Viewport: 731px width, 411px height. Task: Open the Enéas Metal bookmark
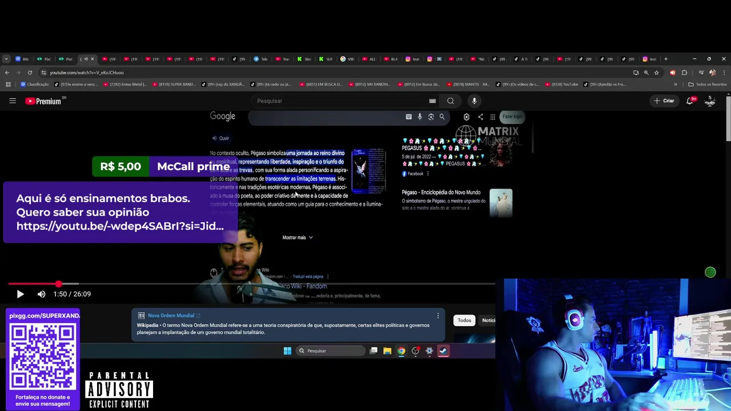pyautogui.click(x=124, y=84)
